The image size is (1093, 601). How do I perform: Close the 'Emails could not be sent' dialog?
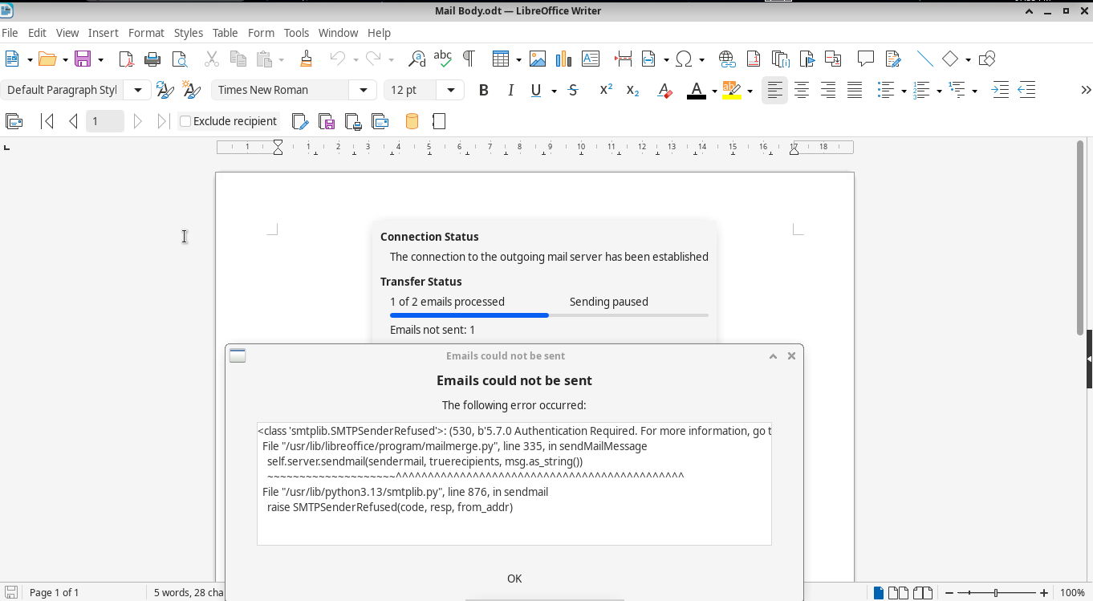tap(791, 355)
